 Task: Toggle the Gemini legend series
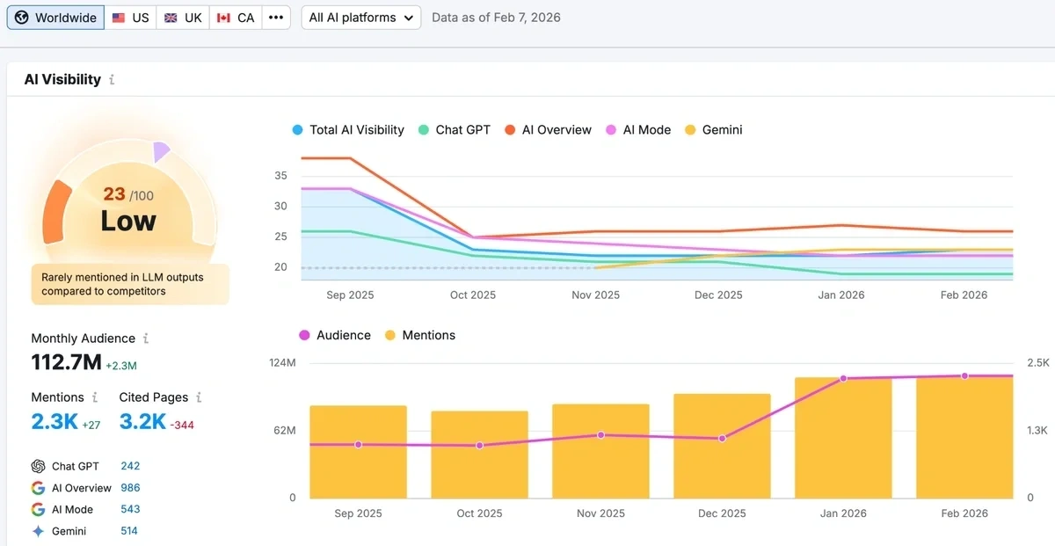coord(714,130)
